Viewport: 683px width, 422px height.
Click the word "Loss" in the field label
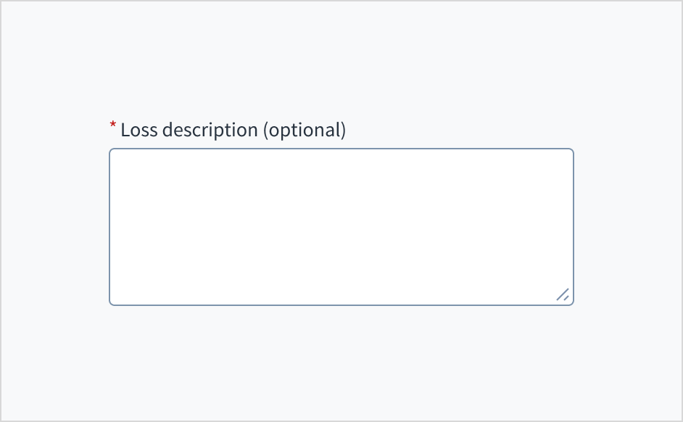click(x=139, y=131)
